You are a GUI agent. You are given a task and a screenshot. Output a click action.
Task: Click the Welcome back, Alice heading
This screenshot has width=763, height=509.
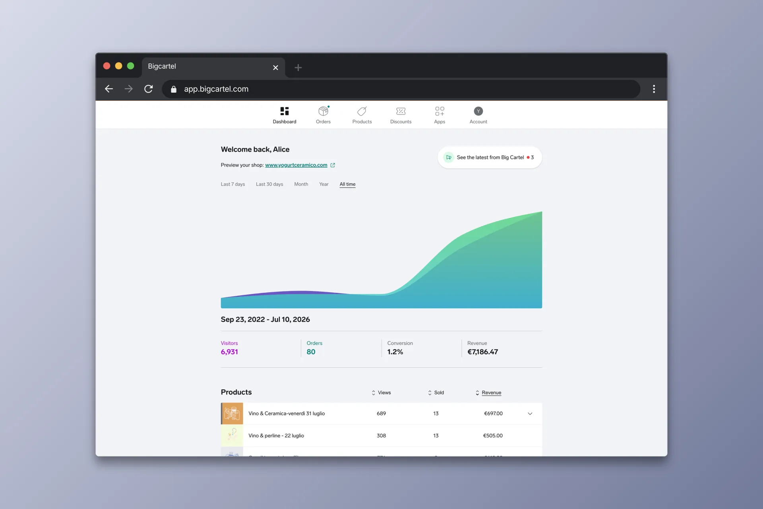[x=255, y=150]
